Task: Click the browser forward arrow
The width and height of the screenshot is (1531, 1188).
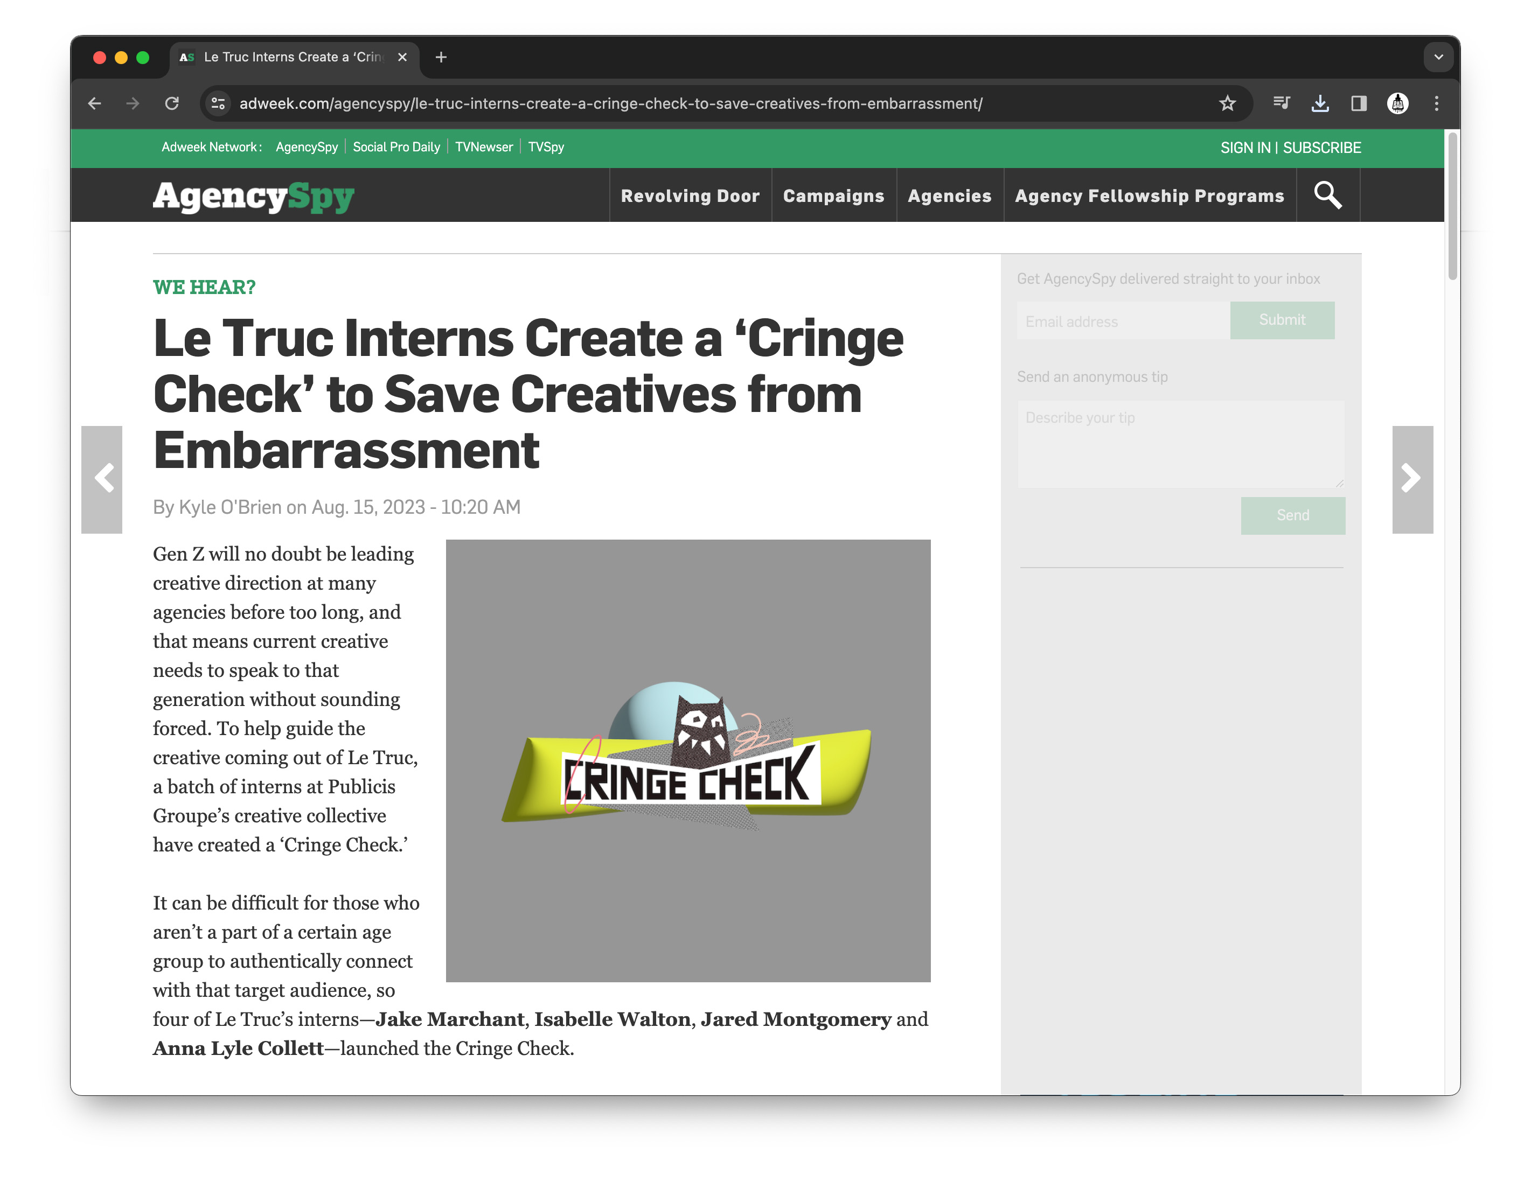Action: [133, 104]
